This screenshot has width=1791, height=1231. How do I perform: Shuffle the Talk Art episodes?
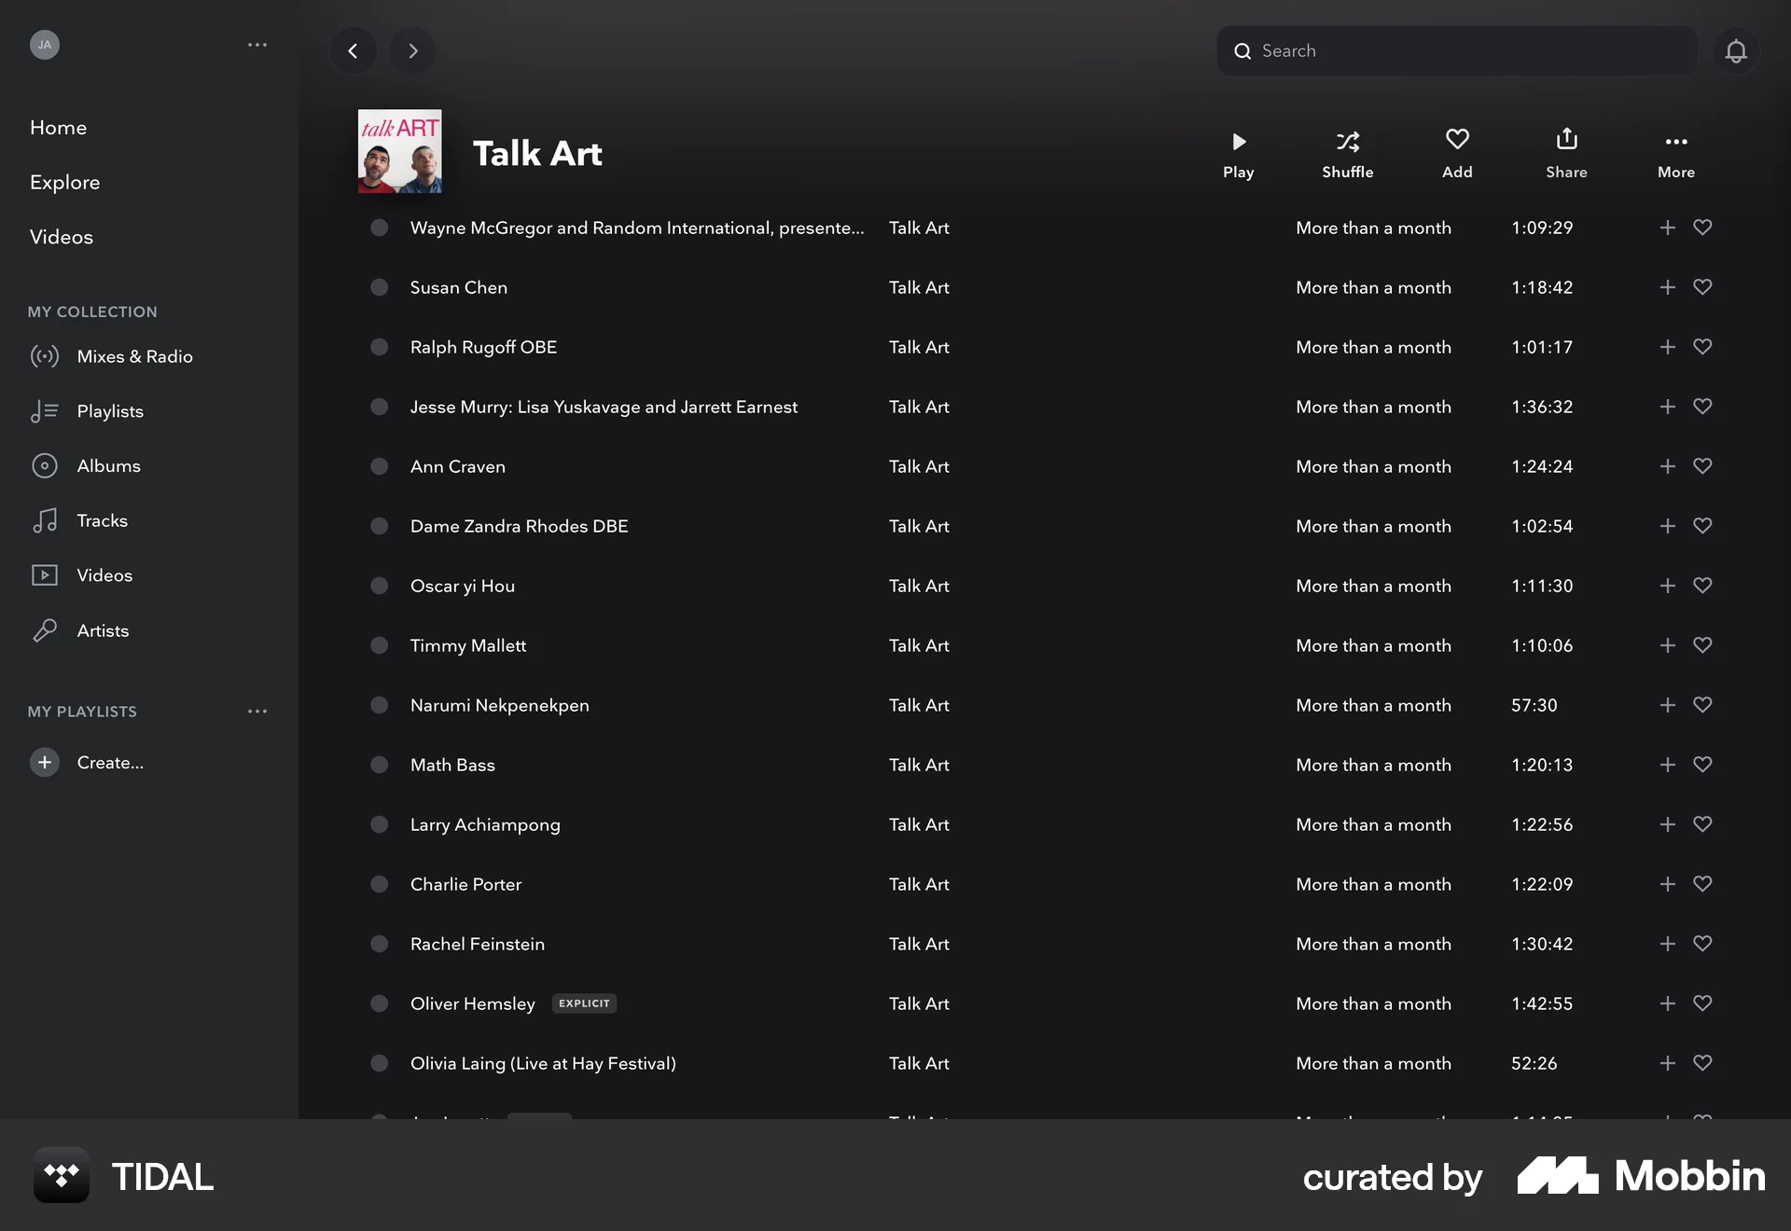tap(1347, 151)
